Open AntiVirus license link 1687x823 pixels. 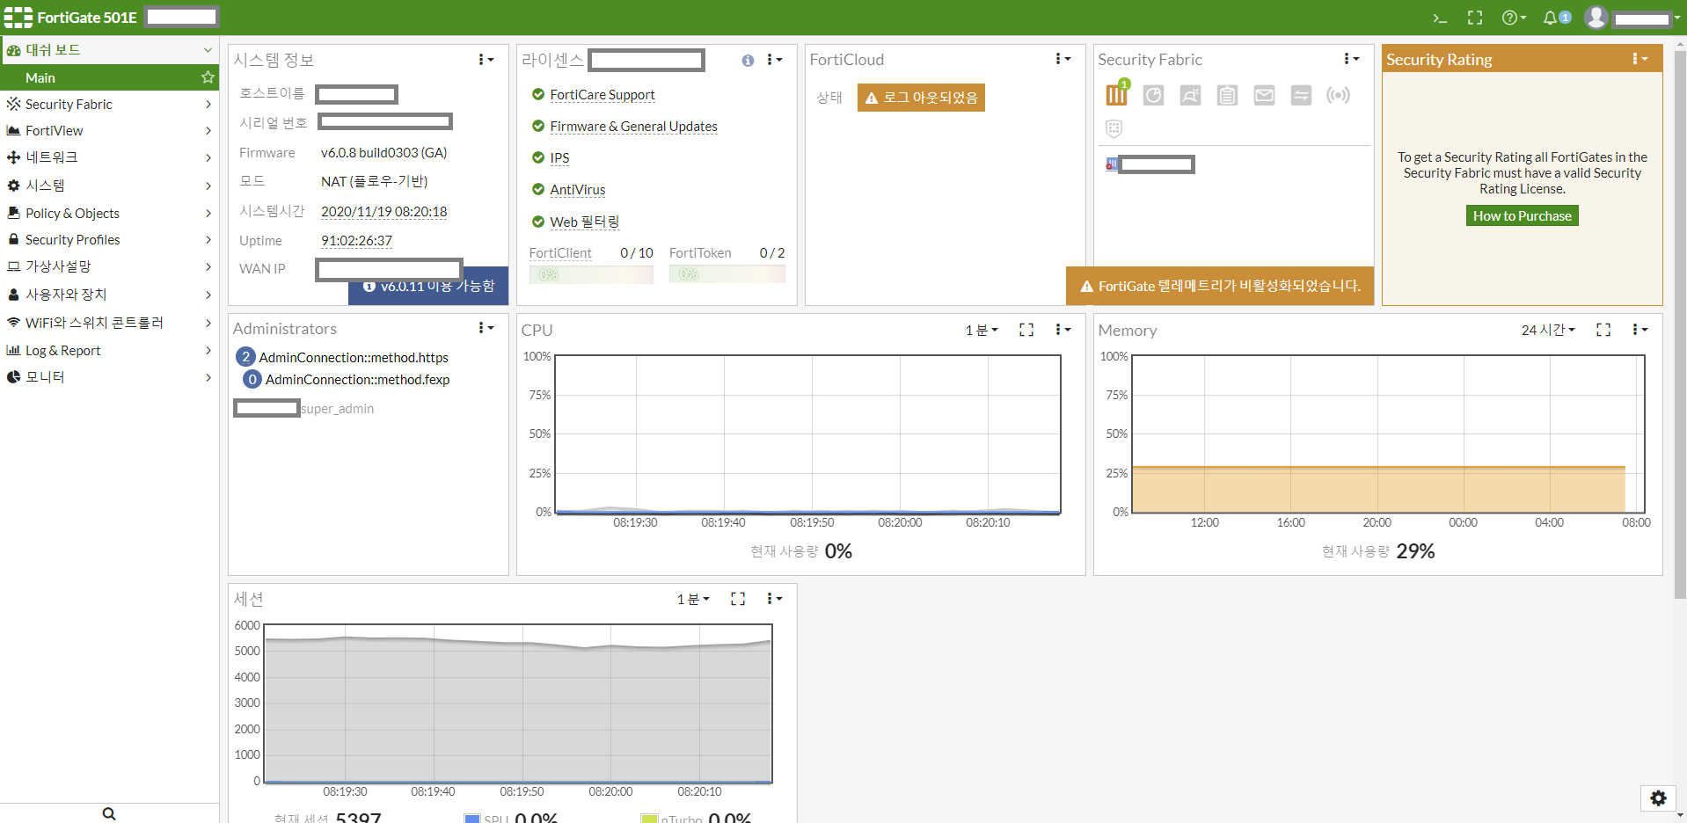coord(578,190)
